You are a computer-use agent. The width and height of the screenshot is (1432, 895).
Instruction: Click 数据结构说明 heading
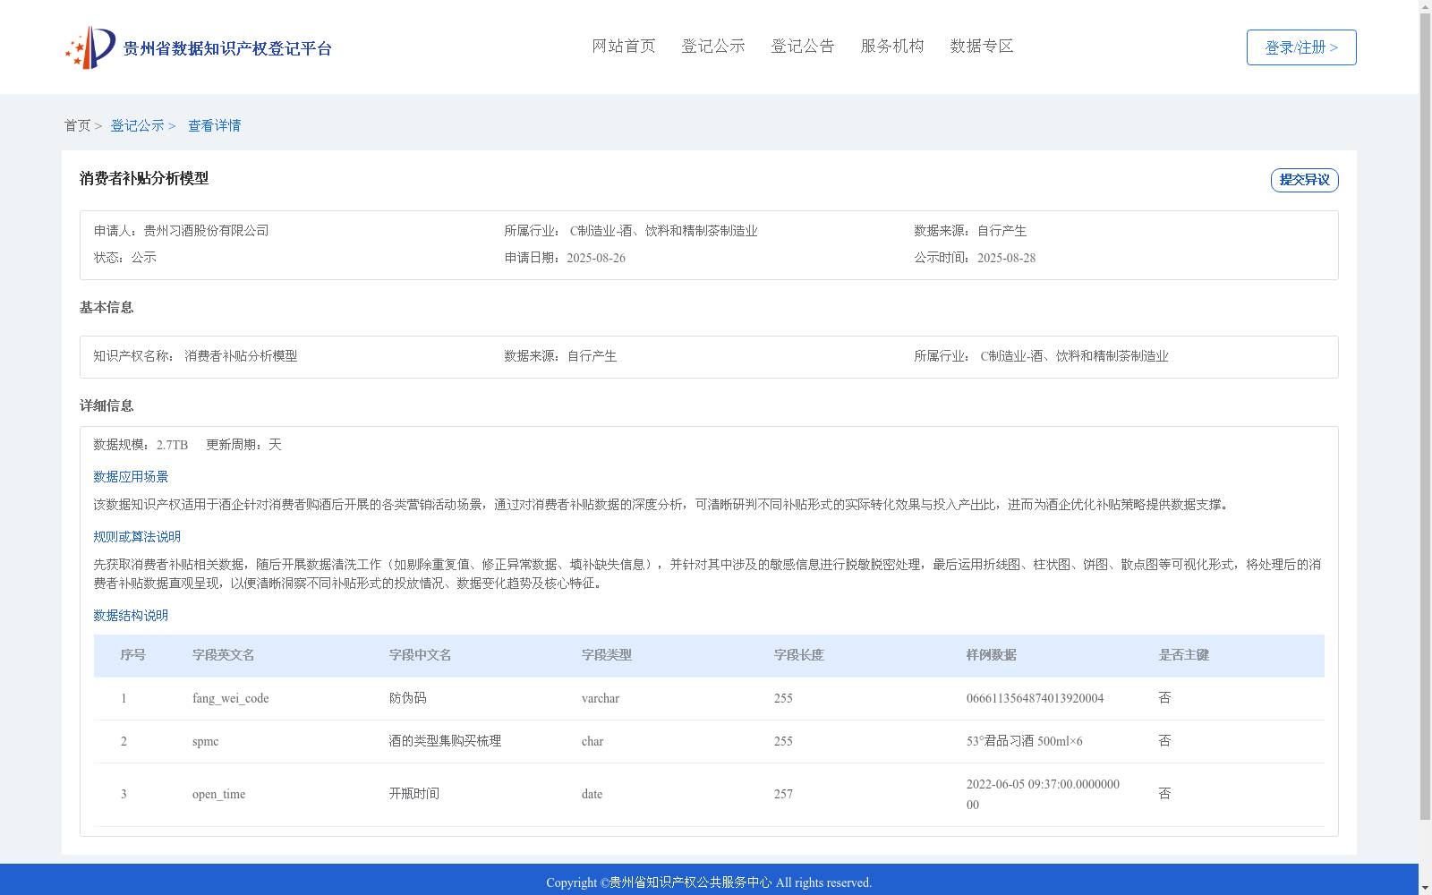coord(131,616)
